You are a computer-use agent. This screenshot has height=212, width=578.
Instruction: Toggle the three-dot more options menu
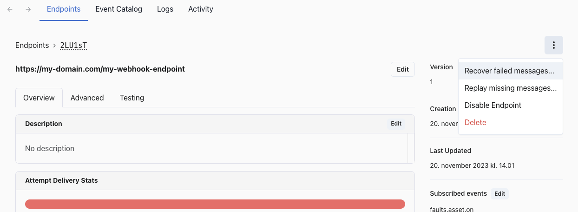click(553, 45)
